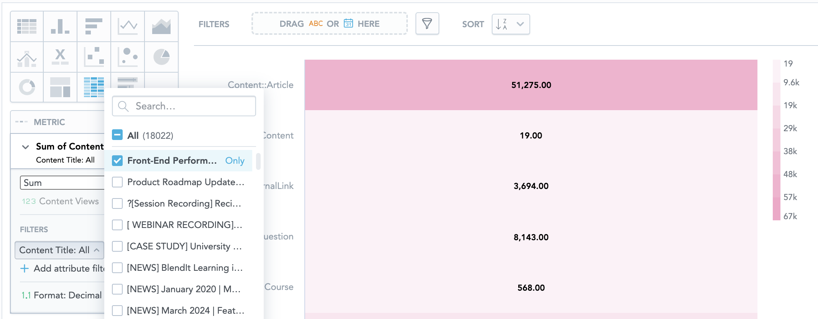818x319 pixels.
Task: Select the [CASE STUDY] University list entry
Action: pyautogui.click(x=184, y=246)
